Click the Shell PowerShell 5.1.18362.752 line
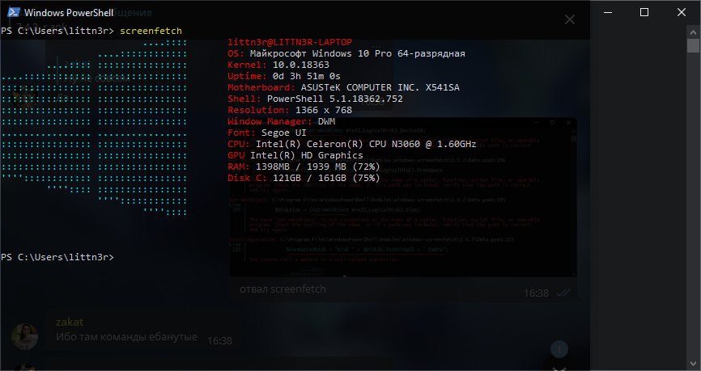The height and width of the screenshot is (371, 701). pos(315,99)
